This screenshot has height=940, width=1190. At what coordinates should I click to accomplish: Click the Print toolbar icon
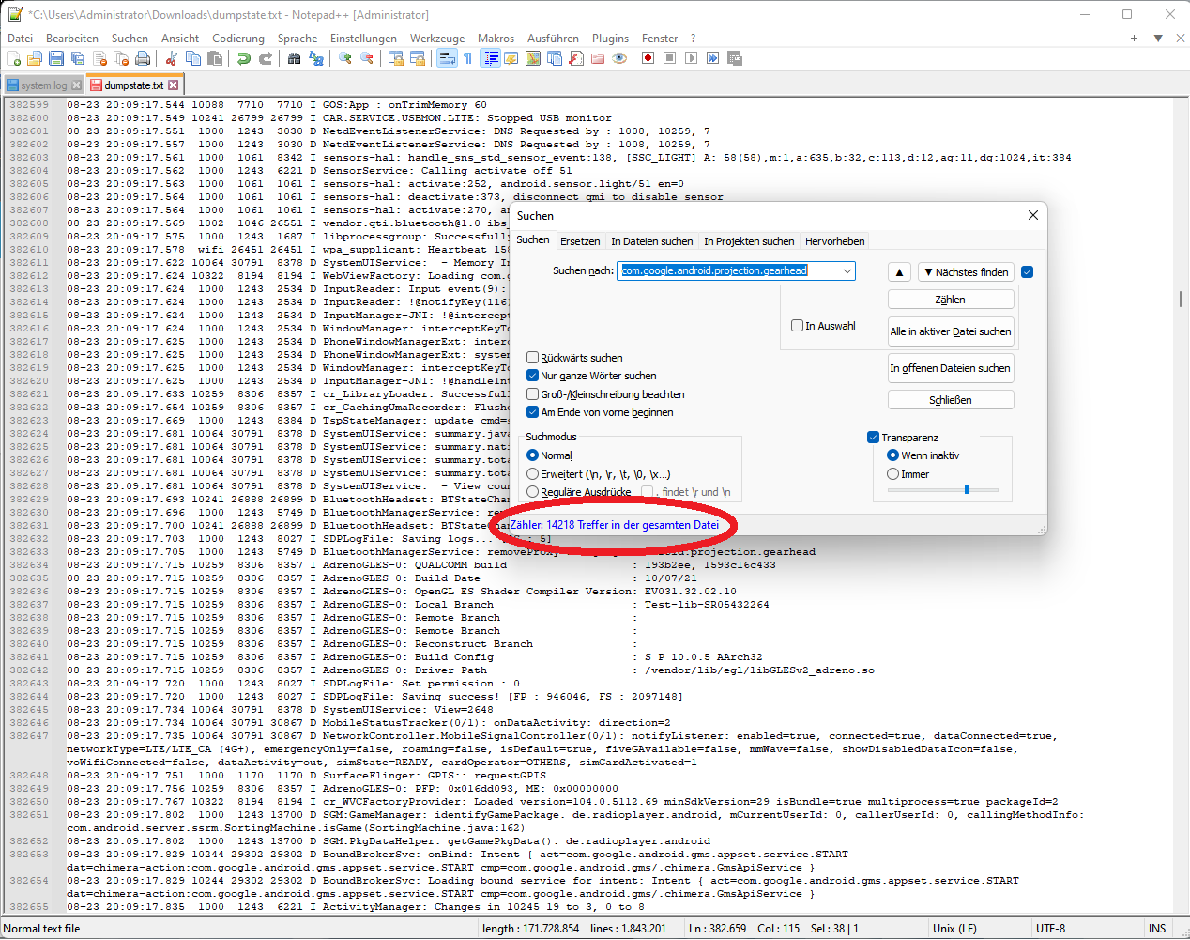pyautogui.click(x=143, y=58)
